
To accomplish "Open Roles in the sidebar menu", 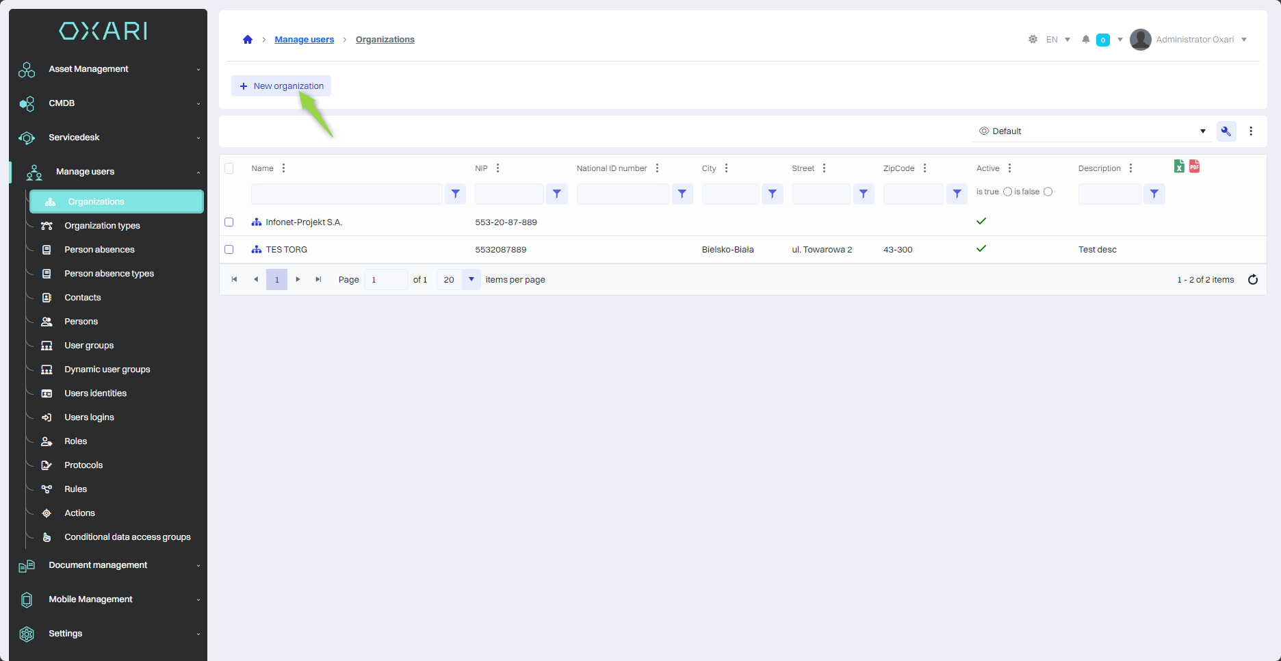I will pyautogui.click(x=75, y=441).
